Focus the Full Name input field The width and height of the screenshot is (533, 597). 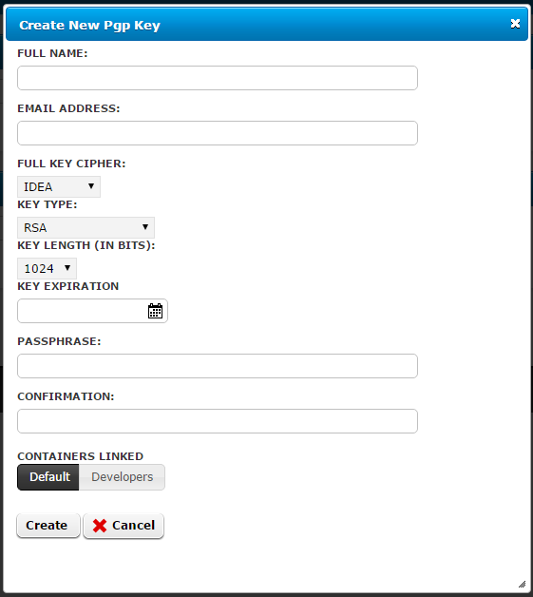[x=218, y=78]
